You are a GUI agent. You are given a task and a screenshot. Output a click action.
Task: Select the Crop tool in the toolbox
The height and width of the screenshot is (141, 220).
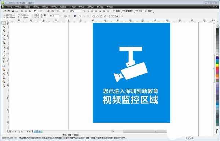click(x=4, y=31)
